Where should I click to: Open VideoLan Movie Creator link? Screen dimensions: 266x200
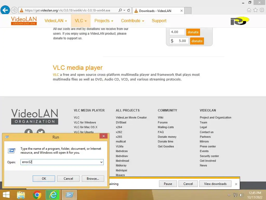tap(131, 117)
